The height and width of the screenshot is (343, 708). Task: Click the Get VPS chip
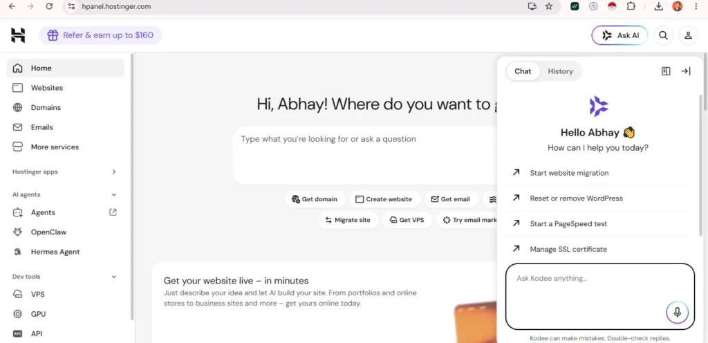point(407,220)
